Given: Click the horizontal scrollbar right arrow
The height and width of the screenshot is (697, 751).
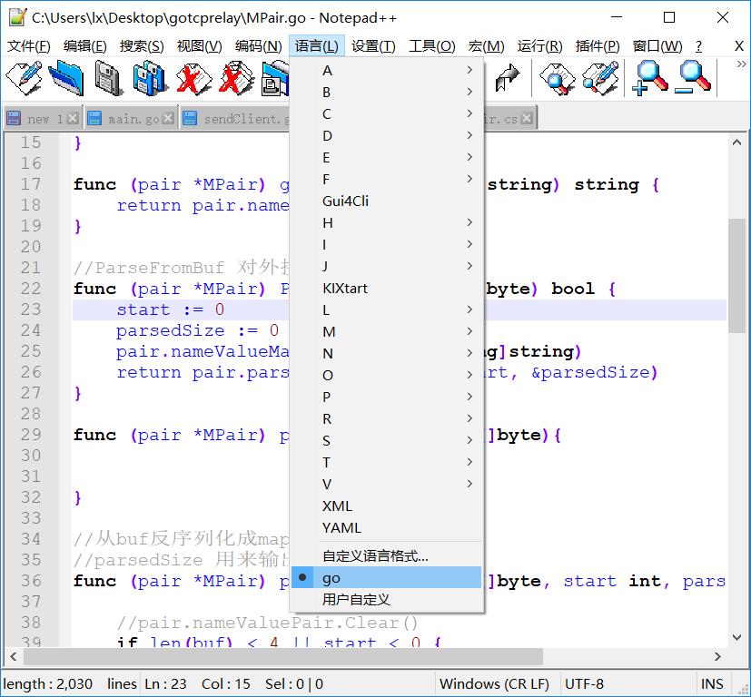Looking at the screenshot, I should [717, 656].
